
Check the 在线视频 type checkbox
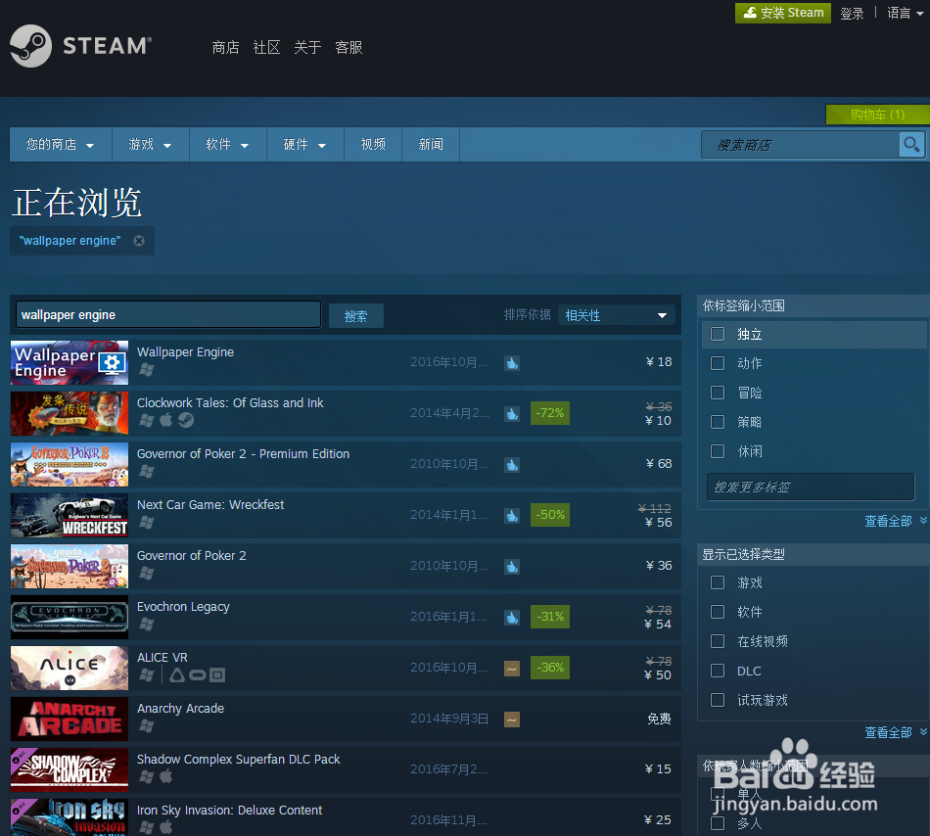point(718,641)
